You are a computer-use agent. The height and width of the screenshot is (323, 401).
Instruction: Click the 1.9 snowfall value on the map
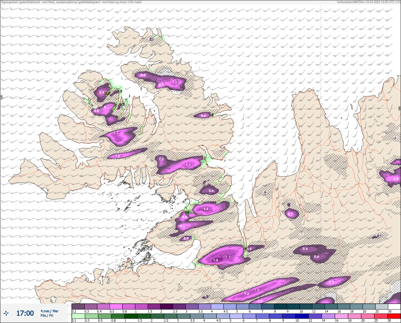pos(216,260)
